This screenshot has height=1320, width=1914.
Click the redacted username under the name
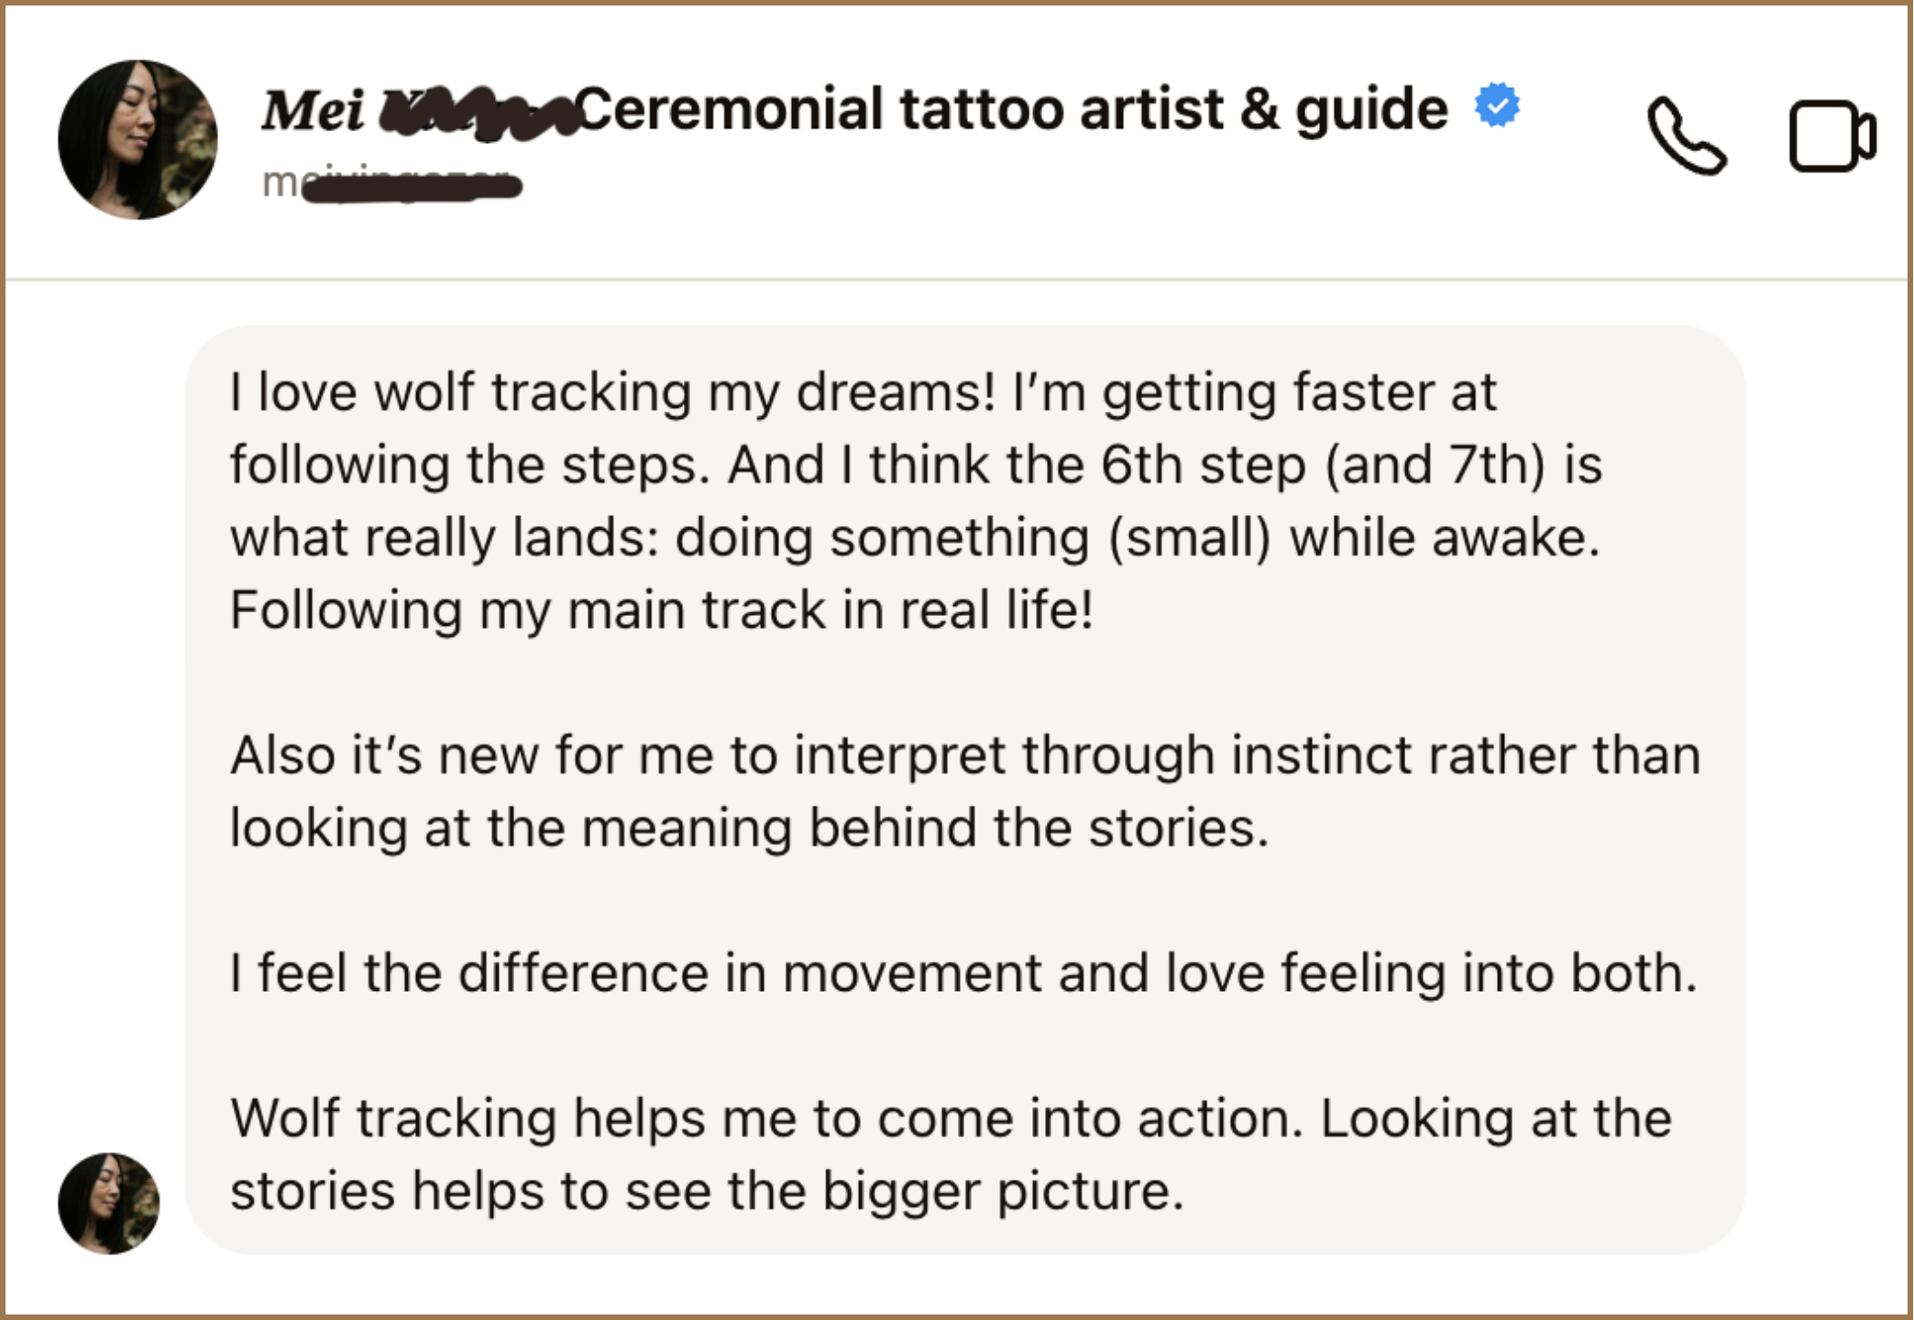[394, 183]
